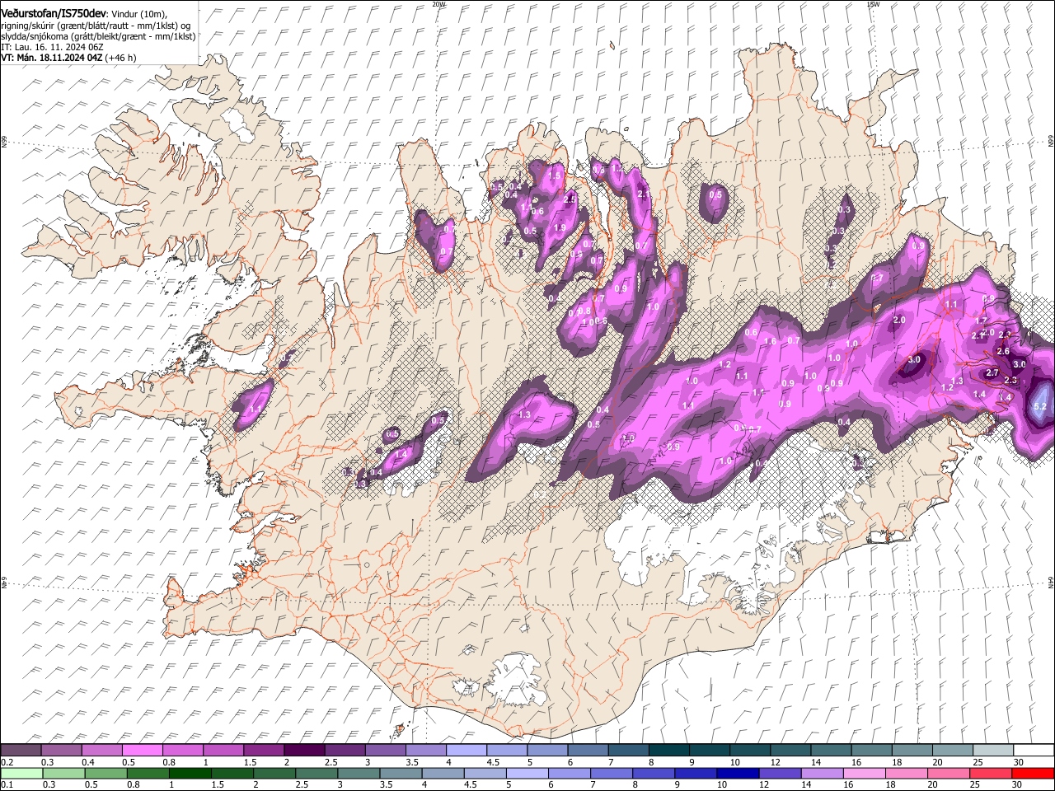The height and width of the screenshot is (791, 1055).
Task: Select the periwinkle 4 snow scale swatch
Action: coord(467,750)
